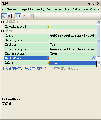The width and height of the screenshot is (101, 120).
Task: Open the MethodName value dropdown arrow
Action: pos(94,58)
